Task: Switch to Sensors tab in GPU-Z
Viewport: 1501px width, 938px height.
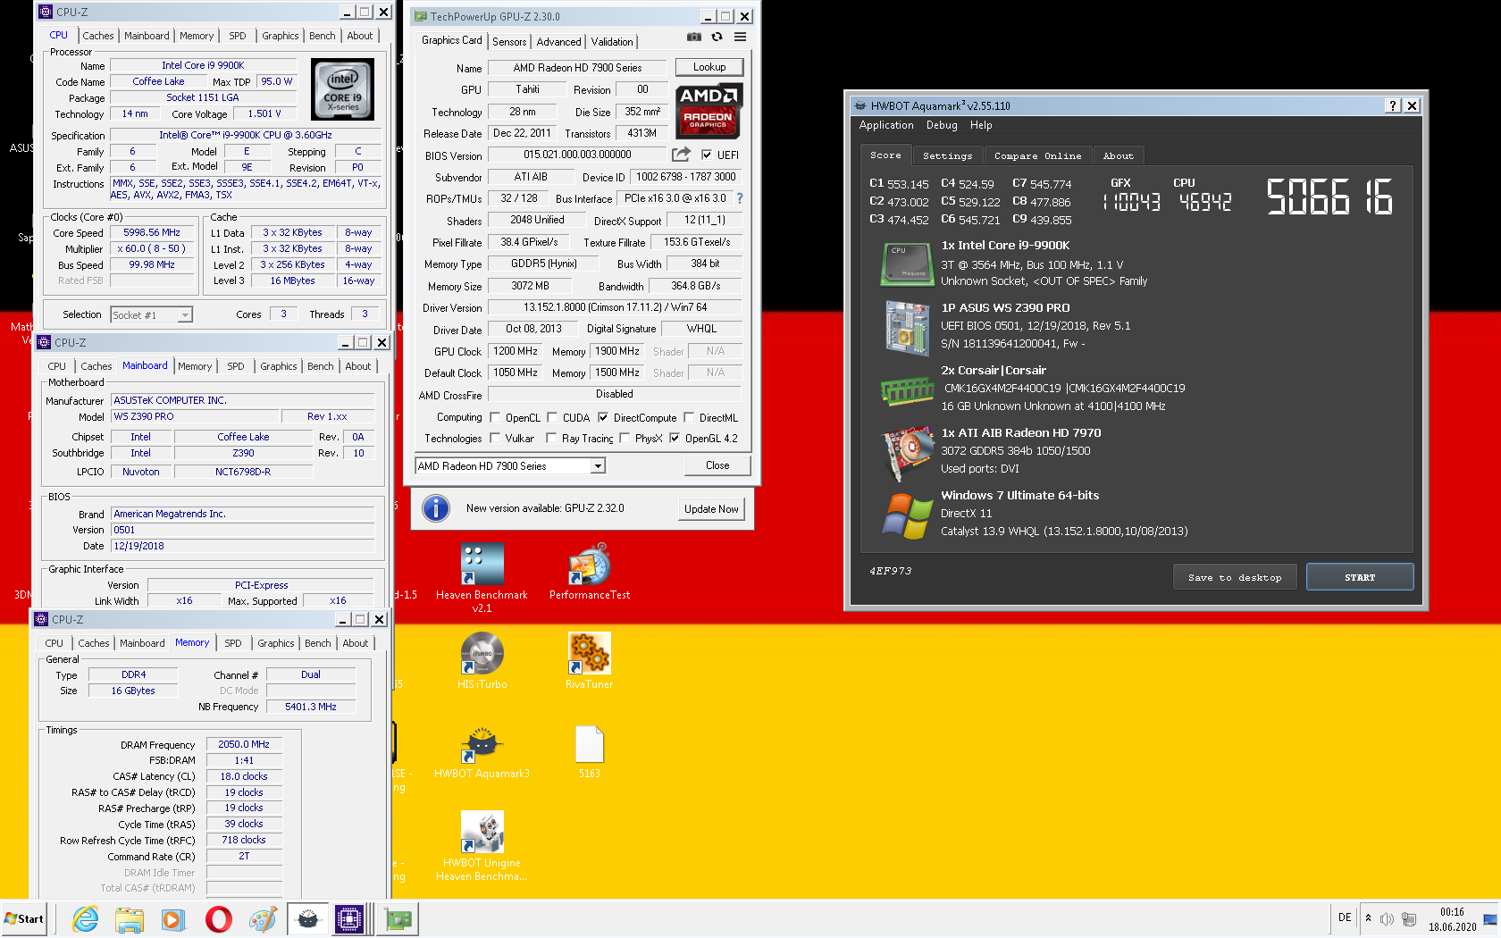Action: (x=509, y=41)
